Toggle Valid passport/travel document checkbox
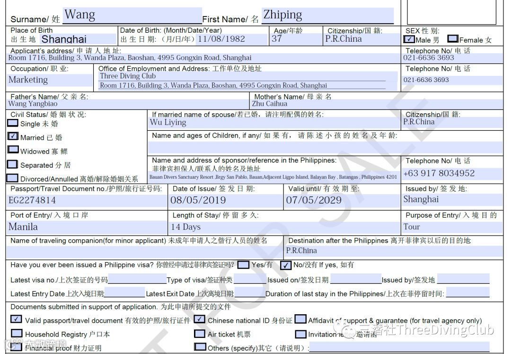This screenshot has width=511, height=354. [x=16, y=319]
